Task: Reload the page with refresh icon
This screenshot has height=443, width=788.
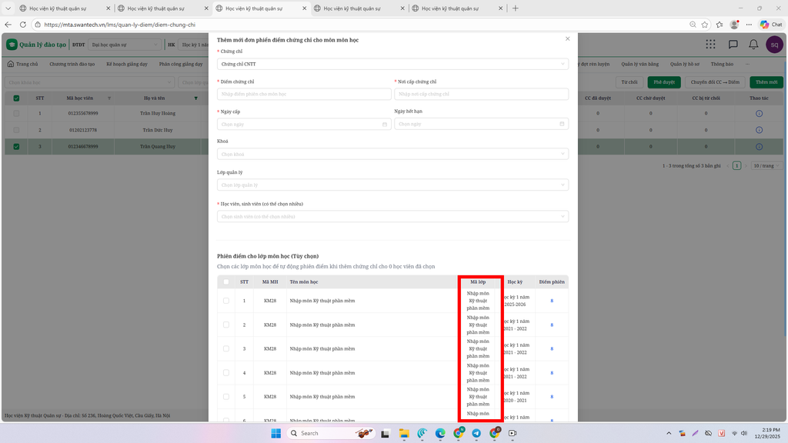Action: 22,24
